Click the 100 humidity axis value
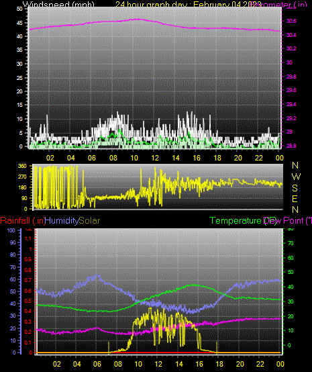Image resolution: width=312 pixels, height=372 pixels. 11,230
